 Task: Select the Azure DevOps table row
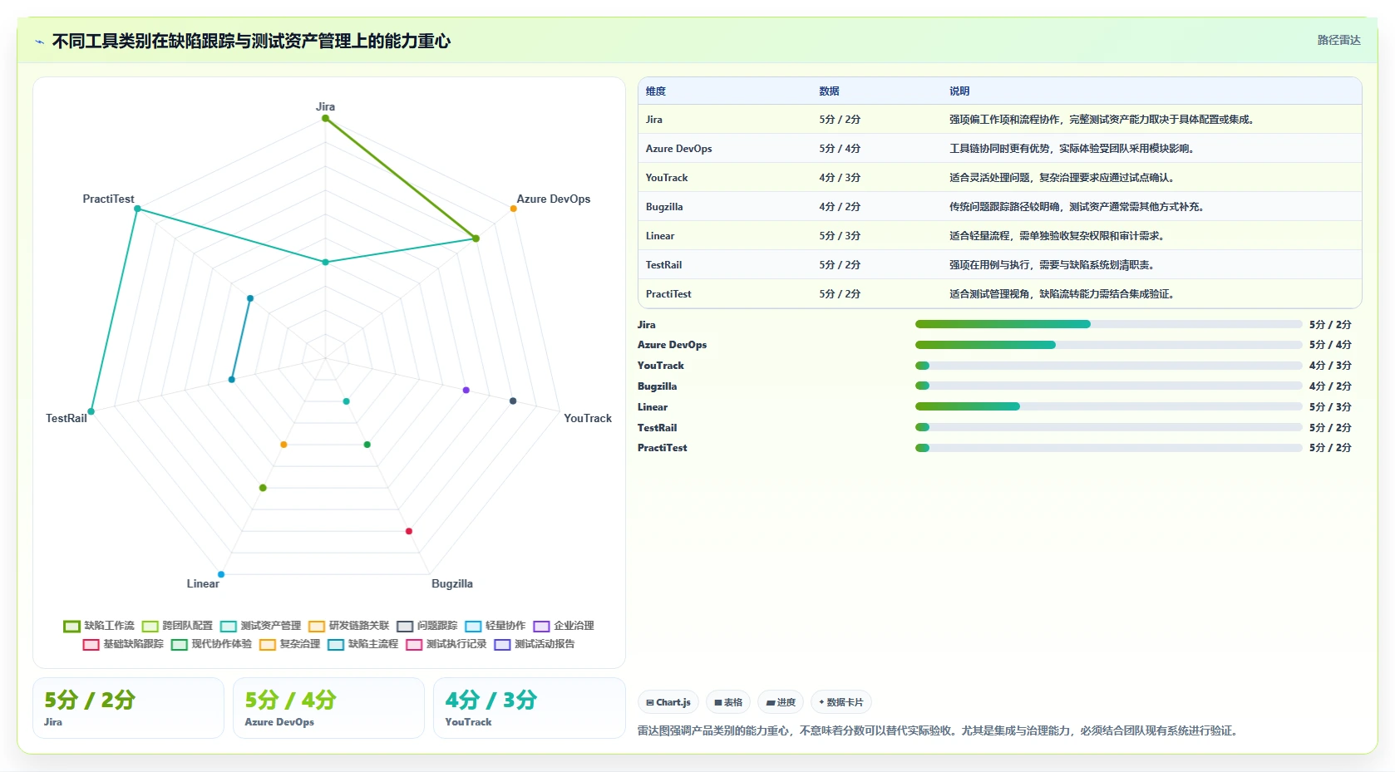pos(999,149)
